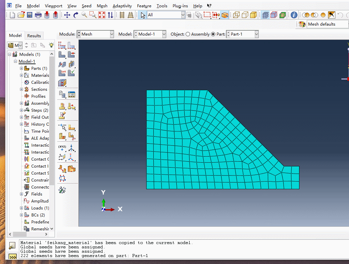Switch to the Results tab
The image size is (349, 264).
(x=34, y=36)
